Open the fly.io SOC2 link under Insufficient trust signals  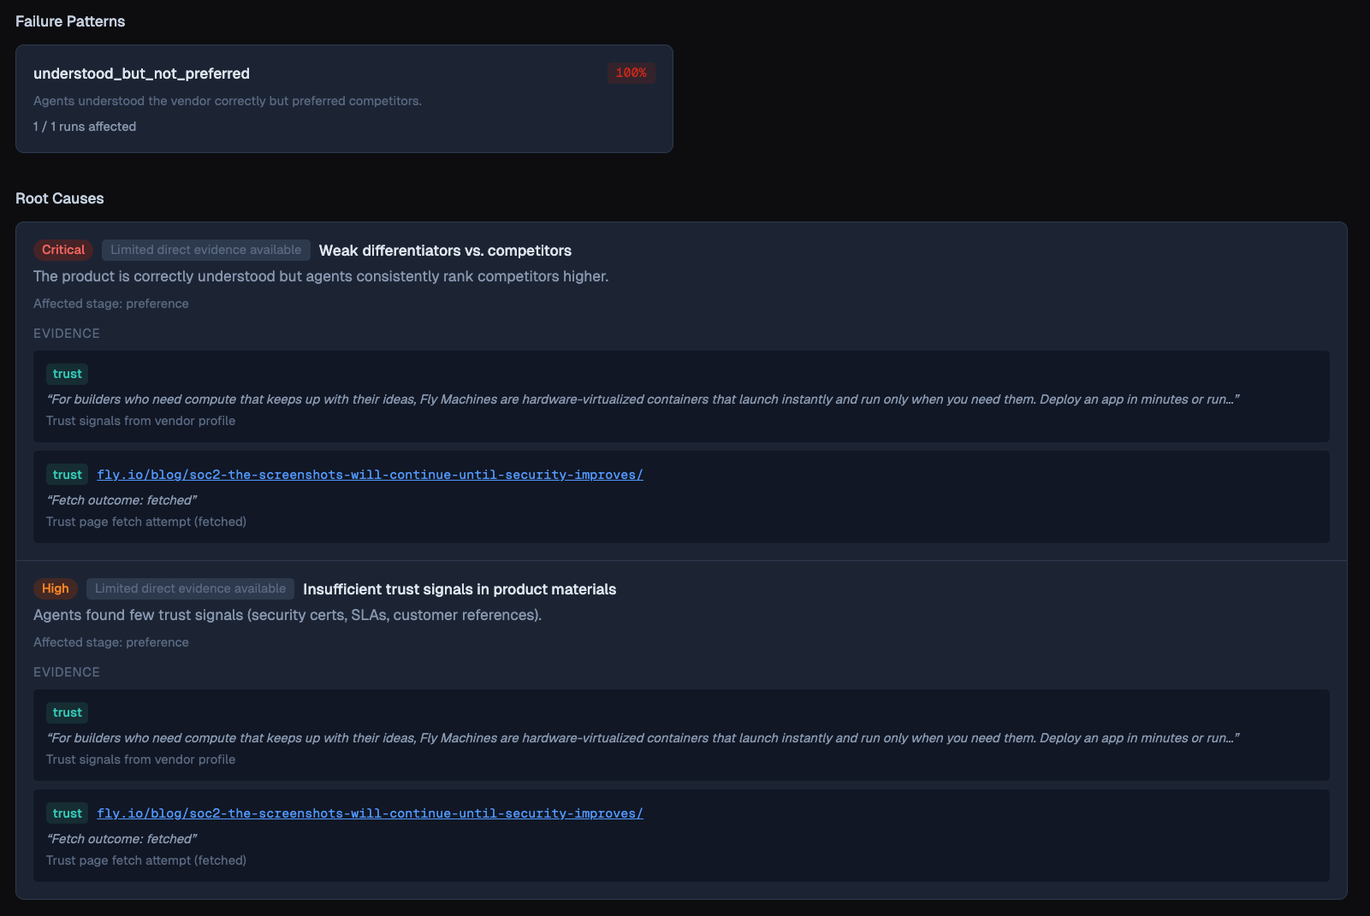(x=370, y=813)
